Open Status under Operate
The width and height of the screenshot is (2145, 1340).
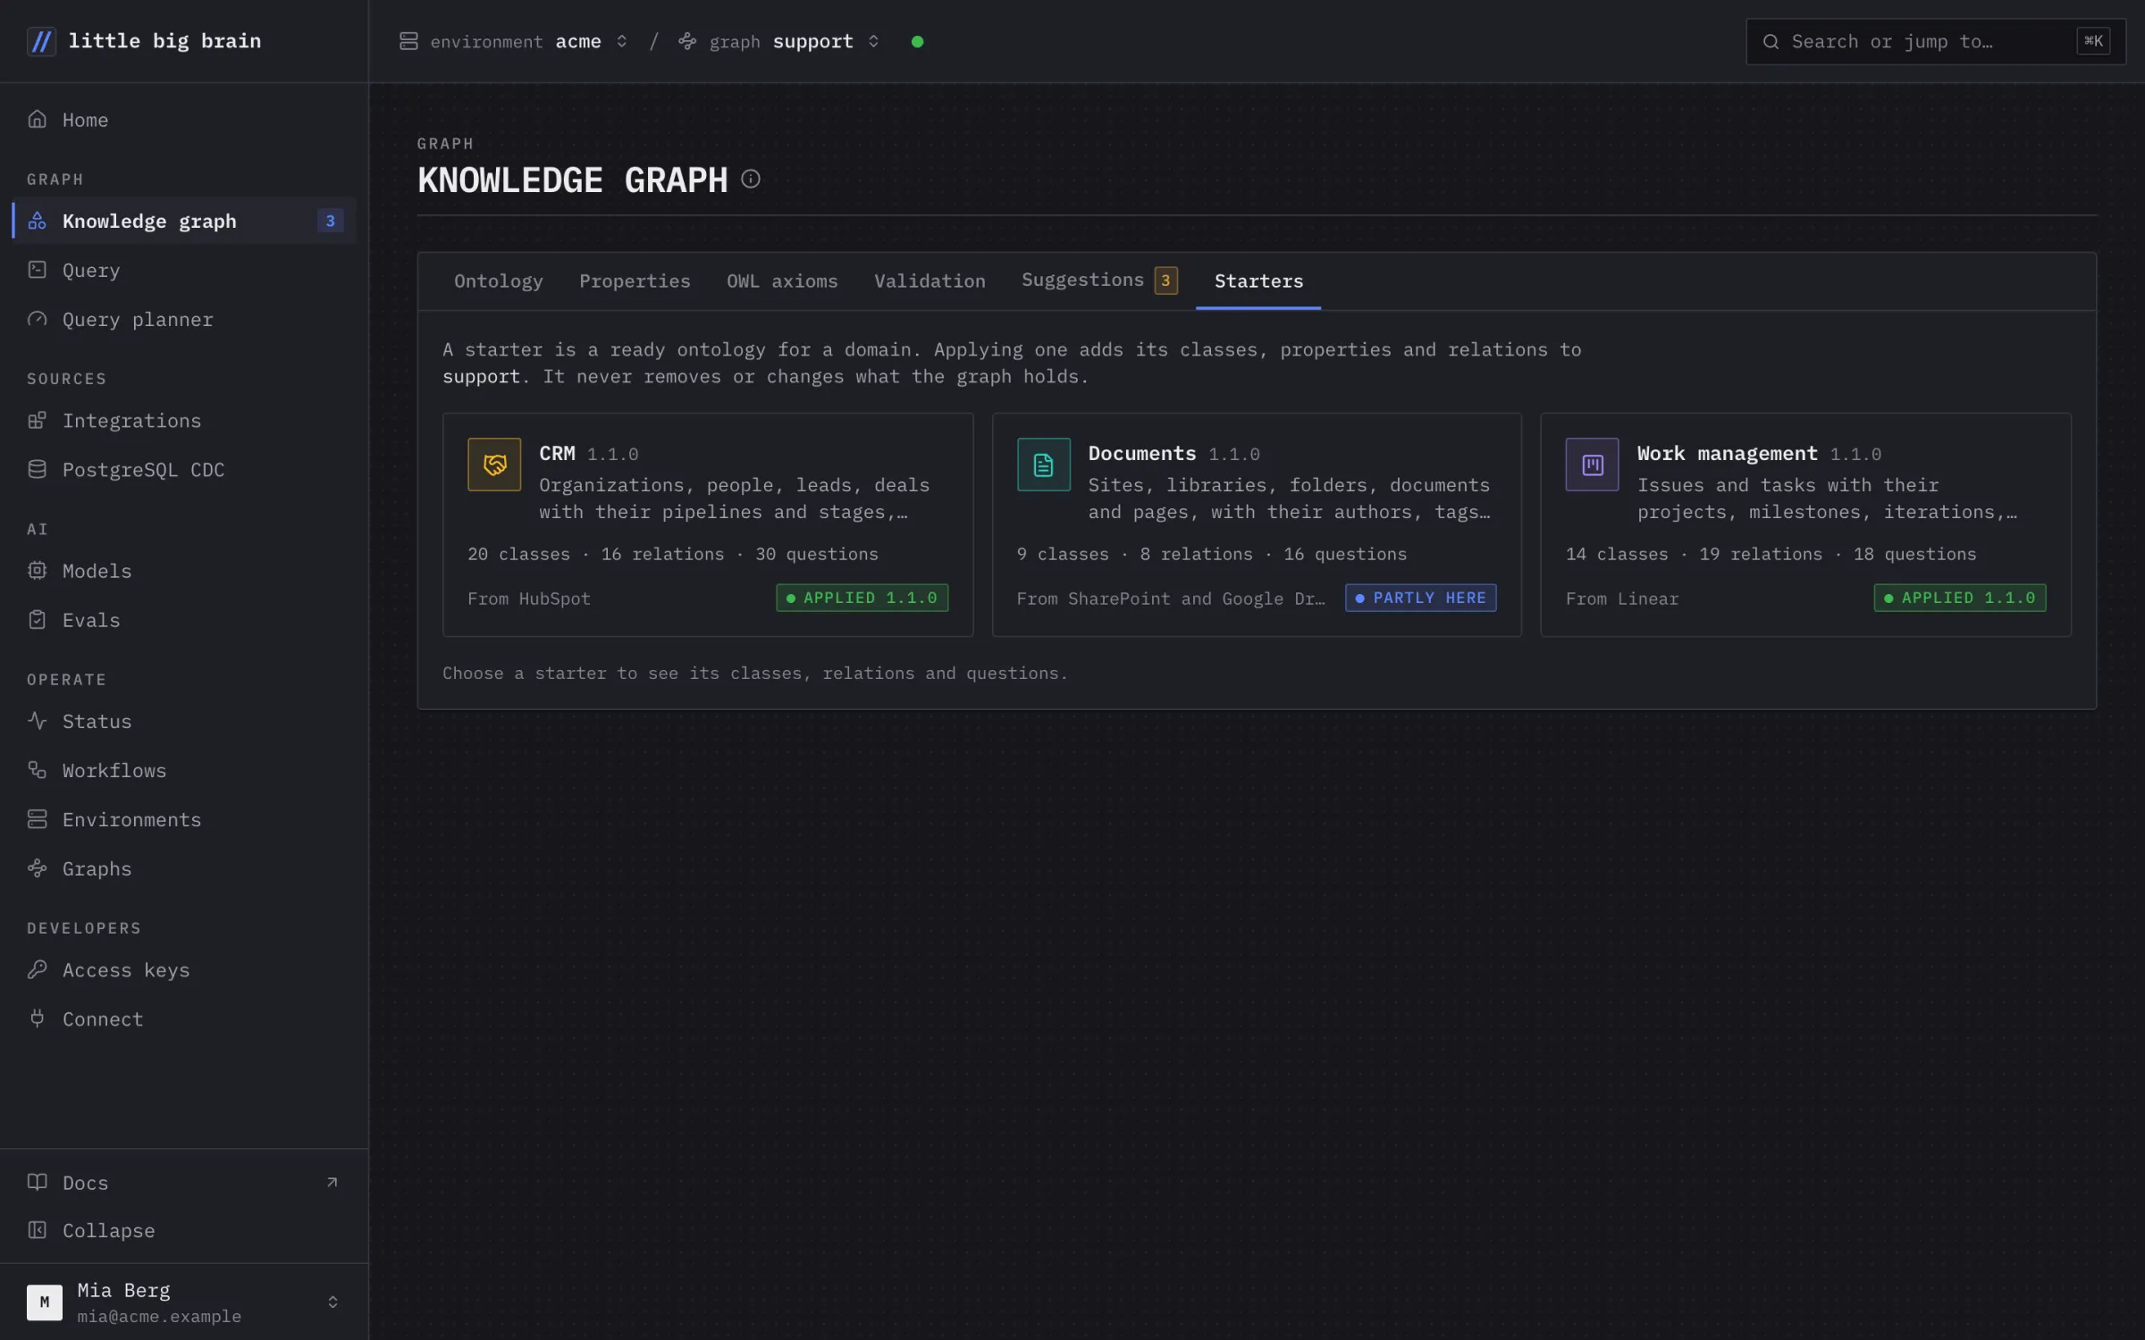[184, 721]
